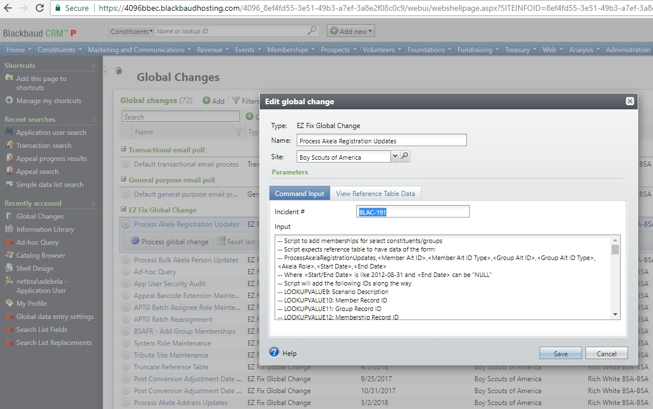Click the Ad-hoc Query shortcut icon

[9, 242]
